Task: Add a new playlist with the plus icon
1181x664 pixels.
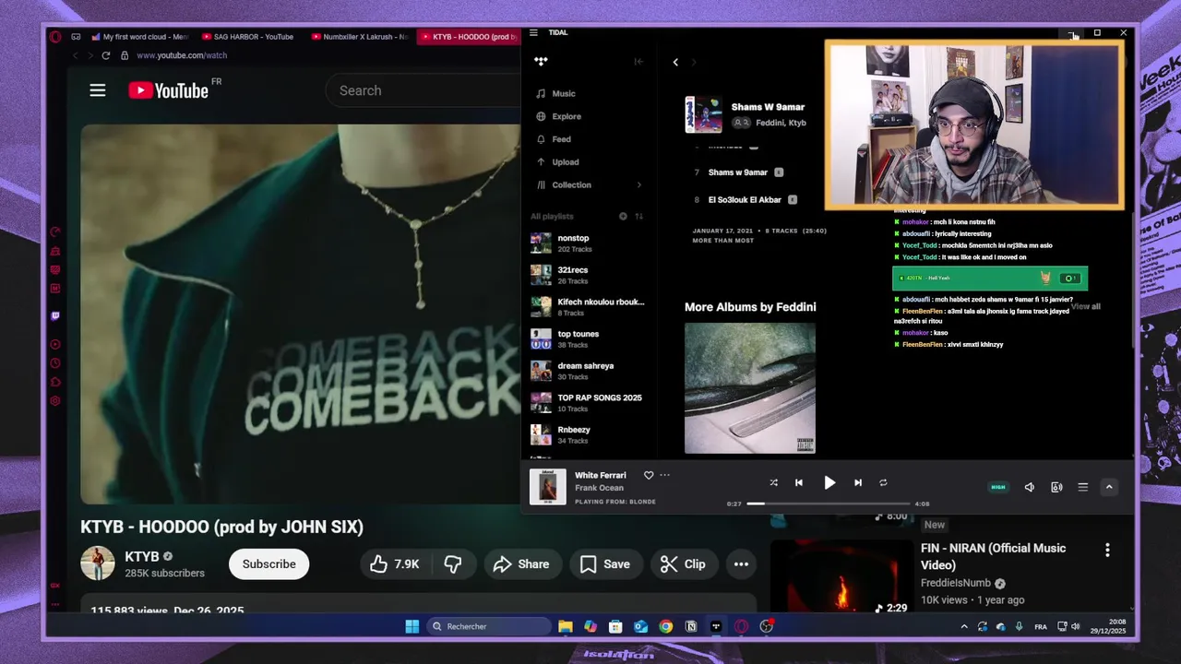Action: click(623, 216)
